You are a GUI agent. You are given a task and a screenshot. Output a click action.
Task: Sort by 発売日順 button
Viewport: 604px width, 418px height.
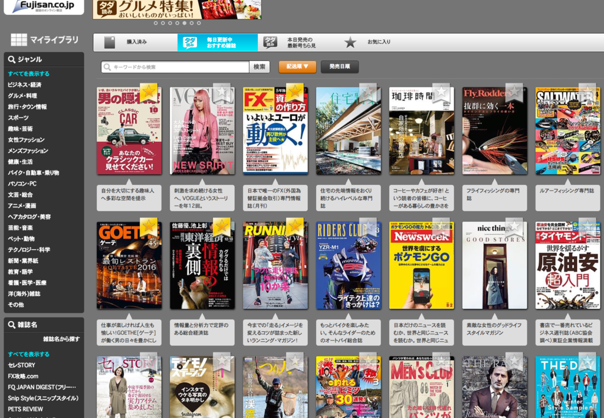[x=340, y=67]
